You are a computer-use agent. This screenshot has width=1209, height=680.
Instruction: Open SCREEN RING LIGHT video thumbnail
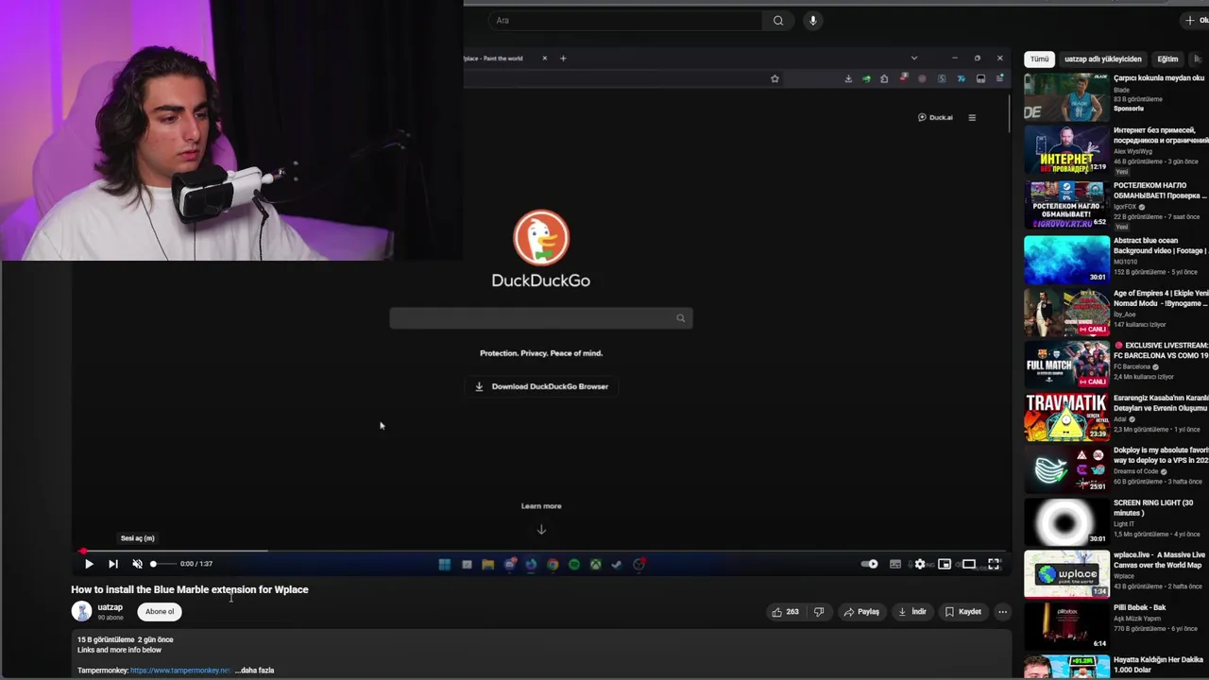click(1066, 522)
